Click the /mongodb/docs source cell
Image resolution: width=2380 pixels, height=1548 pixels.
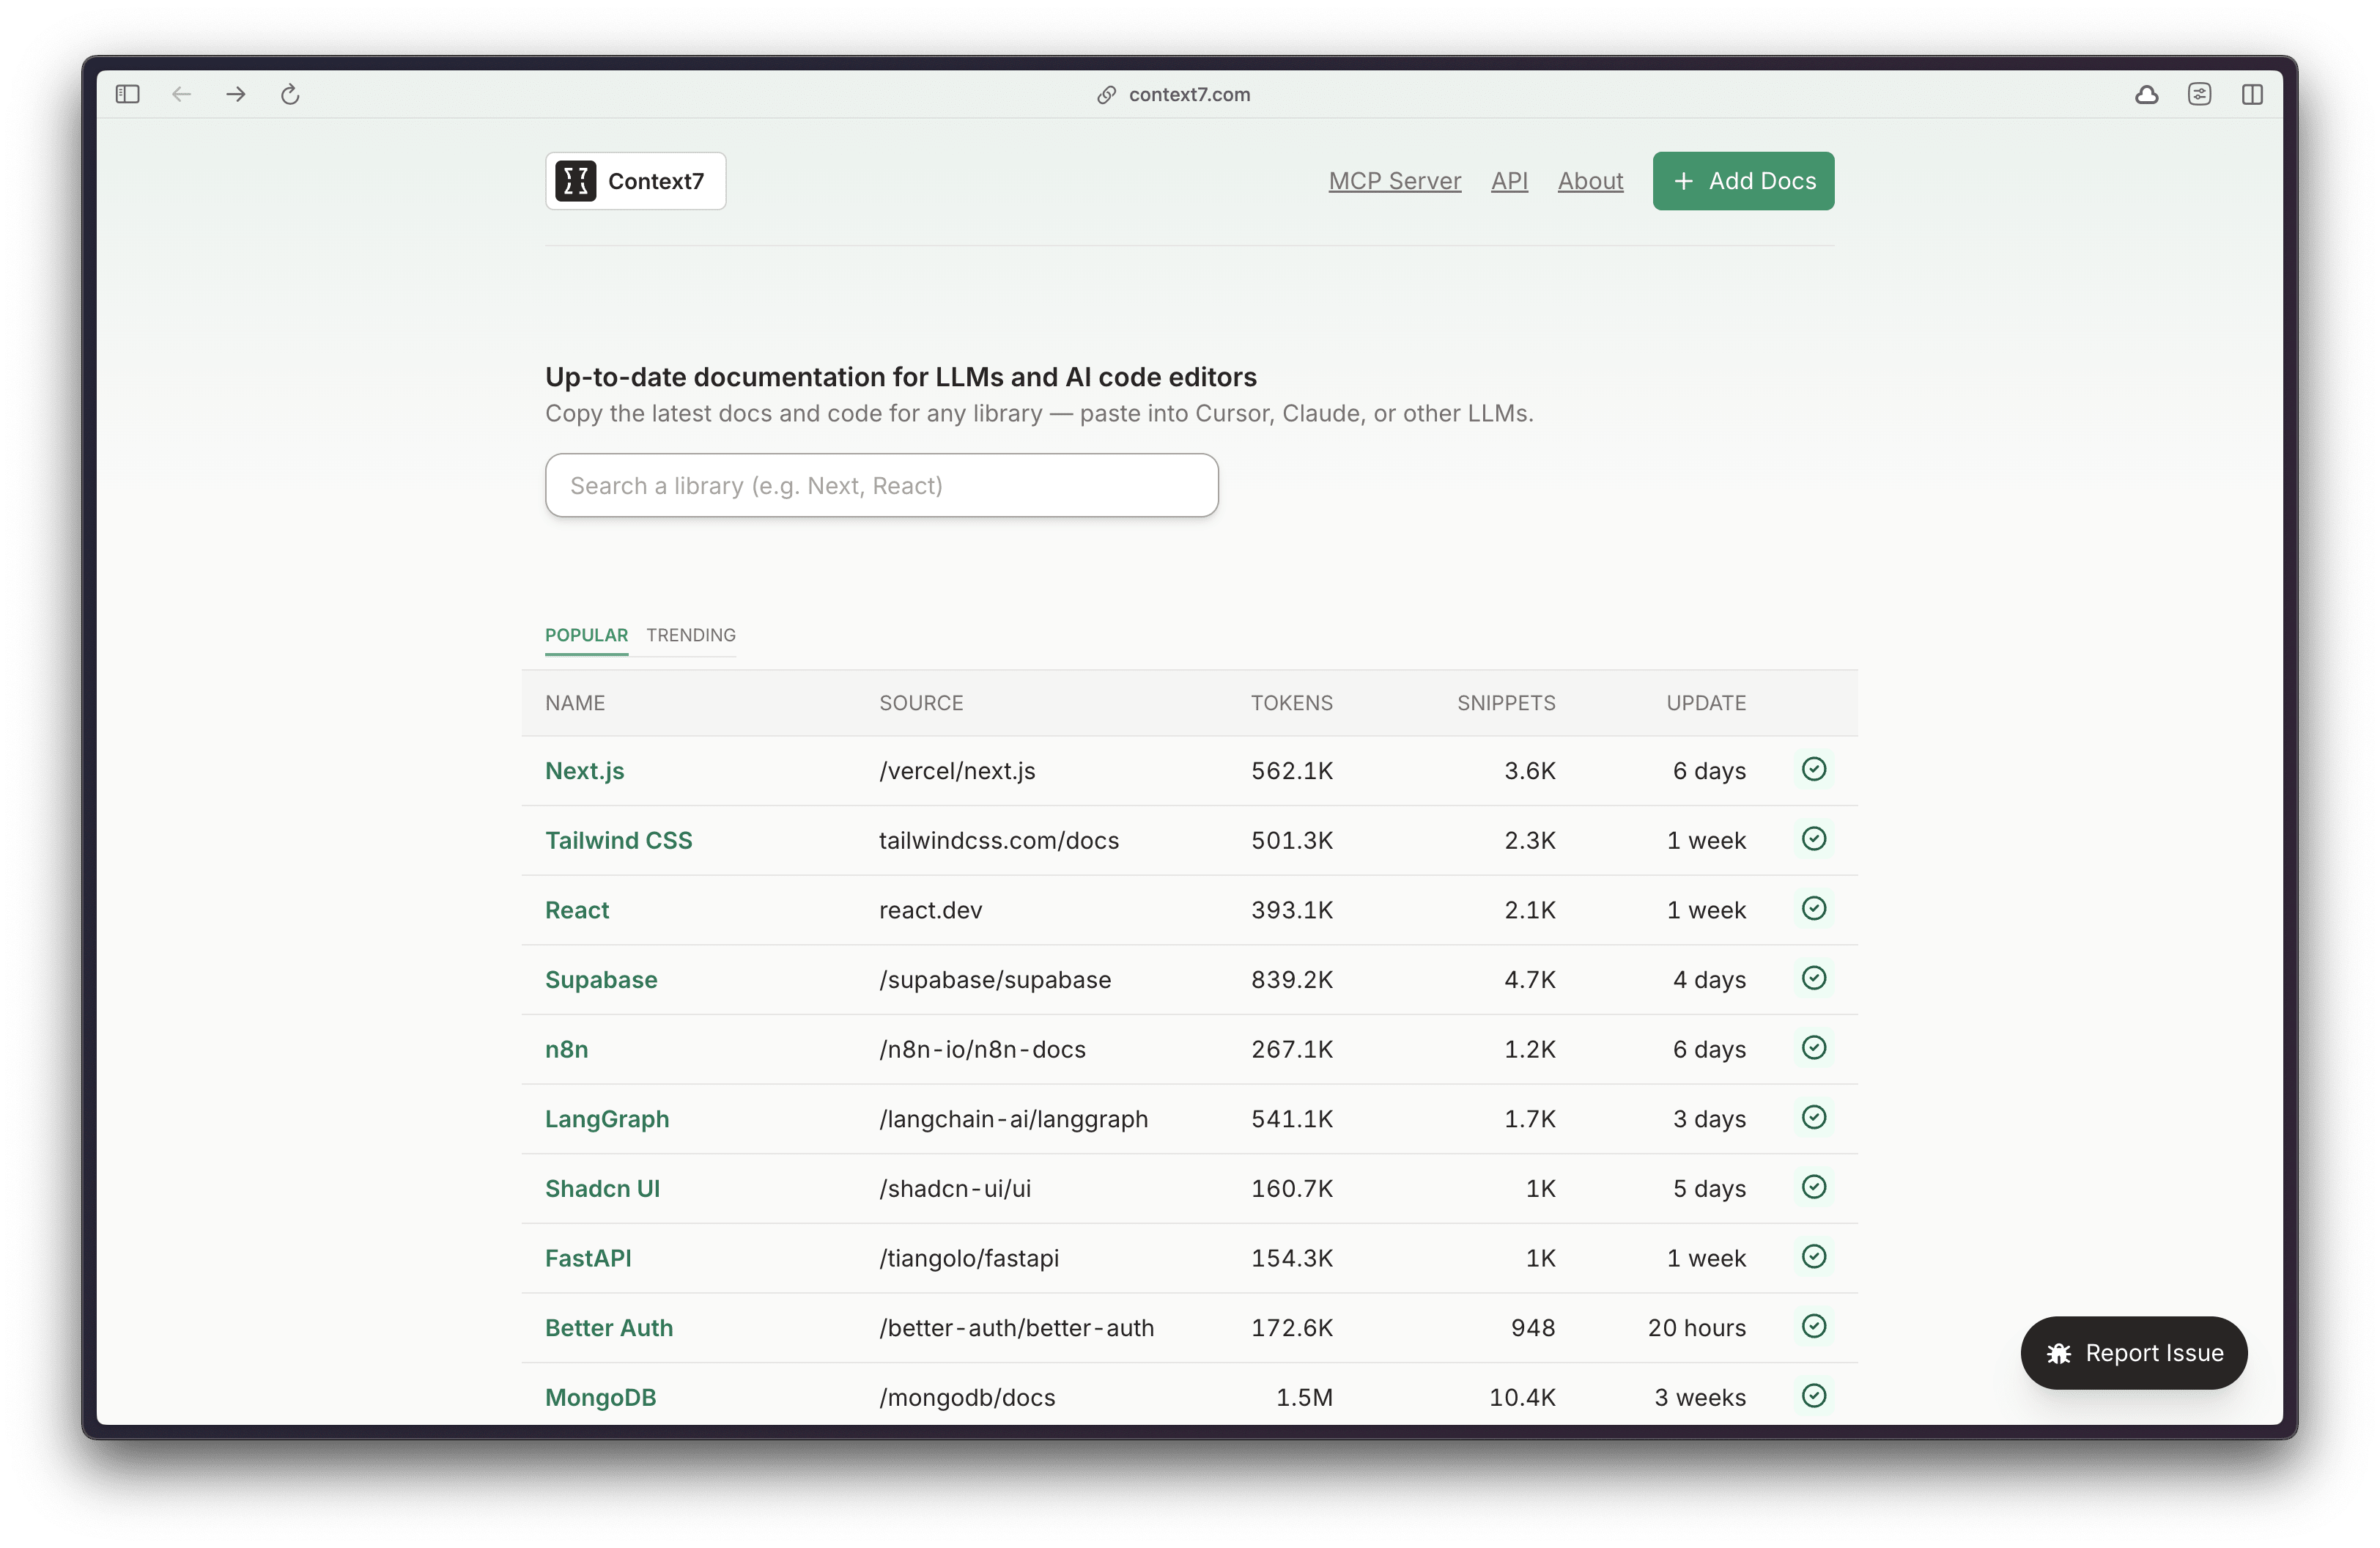967,1398
